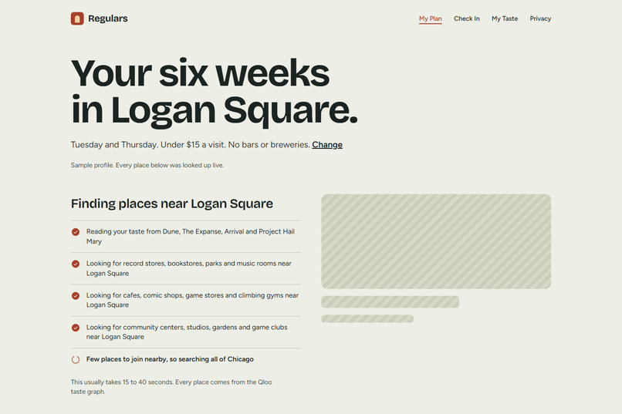Click 'Your six weeks in Logan Square' headline

215,92
